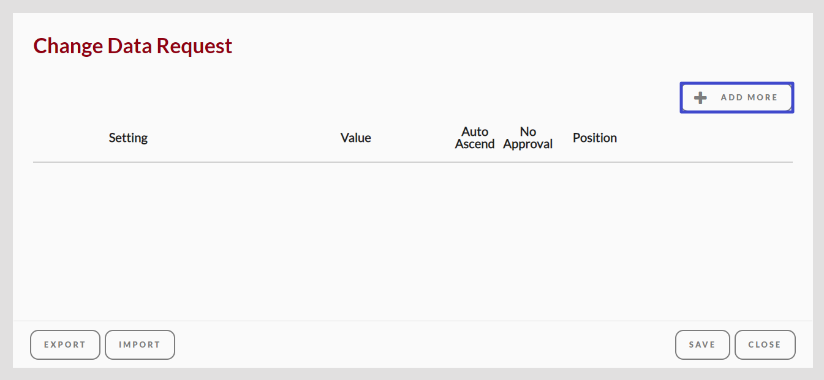
Task: Click the word "Ascend" in the header
Action: click(x=475, y=144)
